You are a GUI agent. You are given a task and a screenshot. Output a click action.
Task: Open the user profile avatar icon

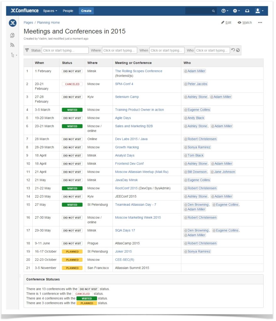coord(258,10)
